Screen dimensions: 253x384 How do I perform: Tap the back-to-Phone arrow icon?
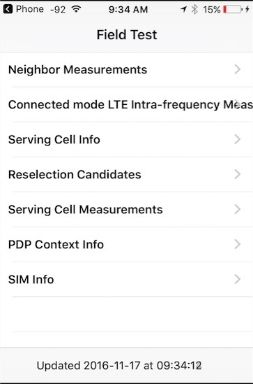(8, 9)
